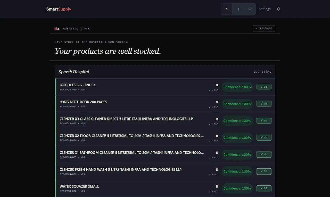330x197 pixels.
Task: Click SKU code BHV-PRIN-030
Action: click(x=68, y=90)
